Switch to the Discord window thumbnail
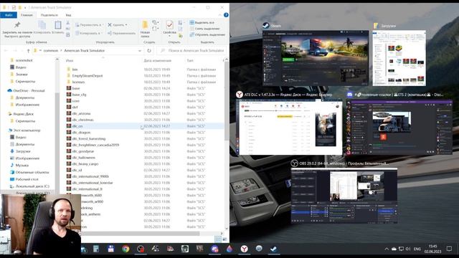This screenshot has height=258, width=459. coord(399,128)
